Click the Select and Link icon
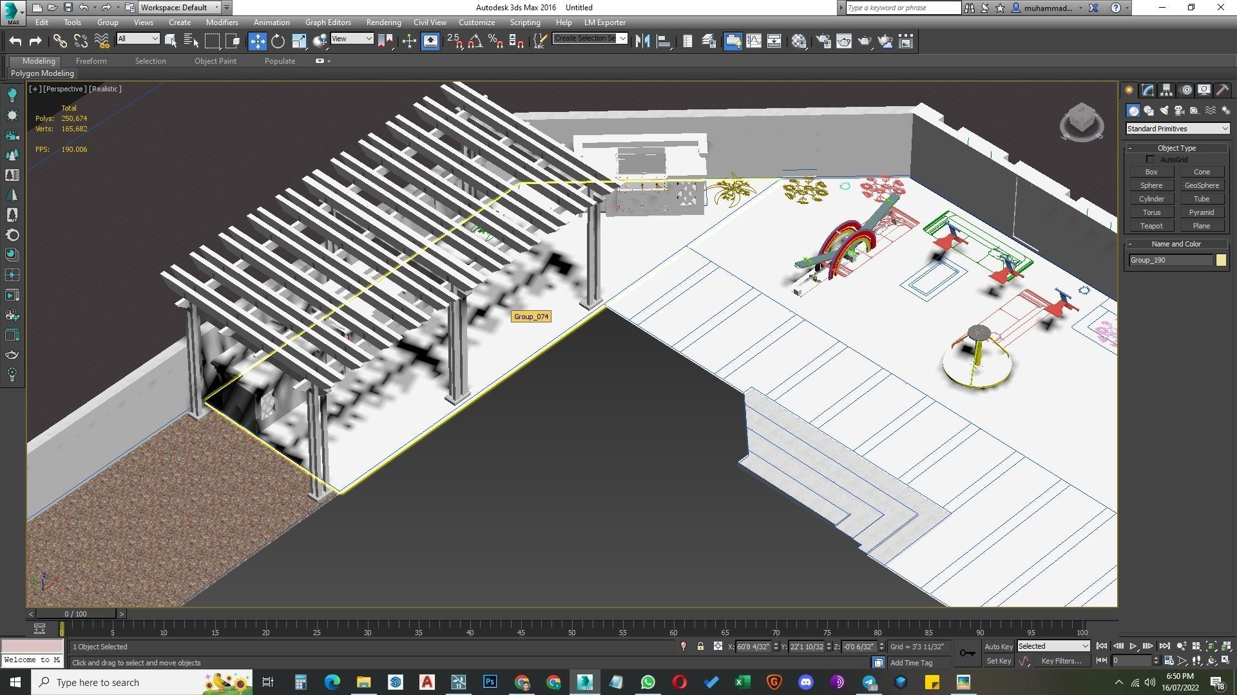The height and width of the screenshot is (695, 1237). [60, 41]
